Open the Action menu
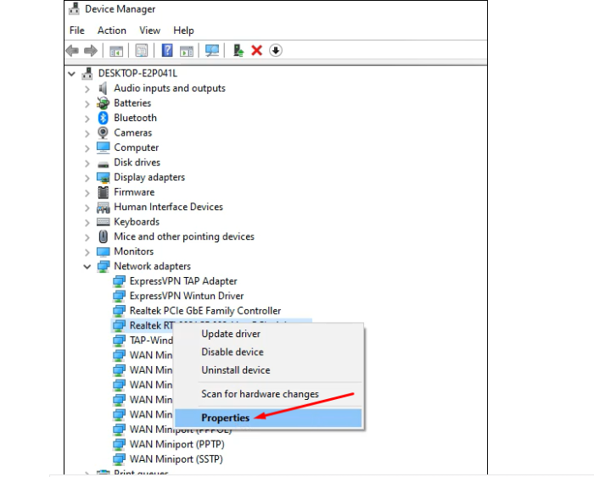This screenshot has width=594, height=477. point(112,31)
